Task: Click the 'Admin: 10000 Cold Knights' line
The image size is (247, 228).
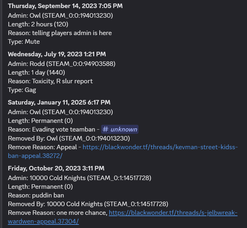Action: 80,178
